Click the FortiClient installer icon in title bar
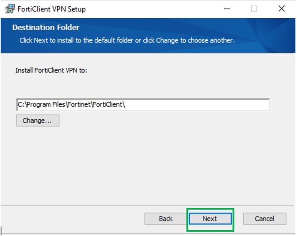This screenshot has width=297, height=236. pos(10,9)
